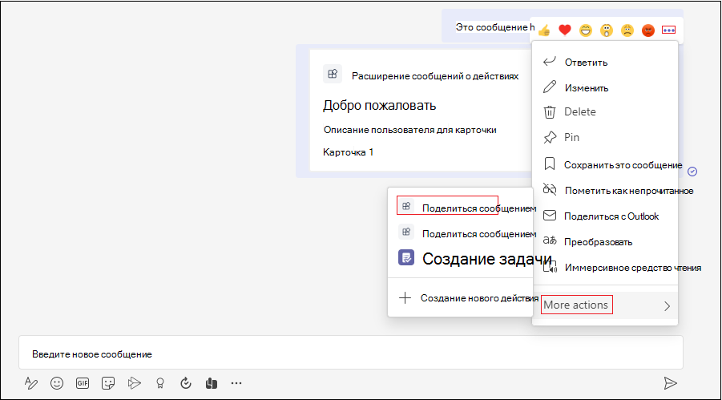
Task: Focus the Введите новое сообщение input
Action: 350,354
